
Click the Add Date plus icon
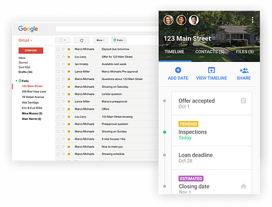coord(178,70)
